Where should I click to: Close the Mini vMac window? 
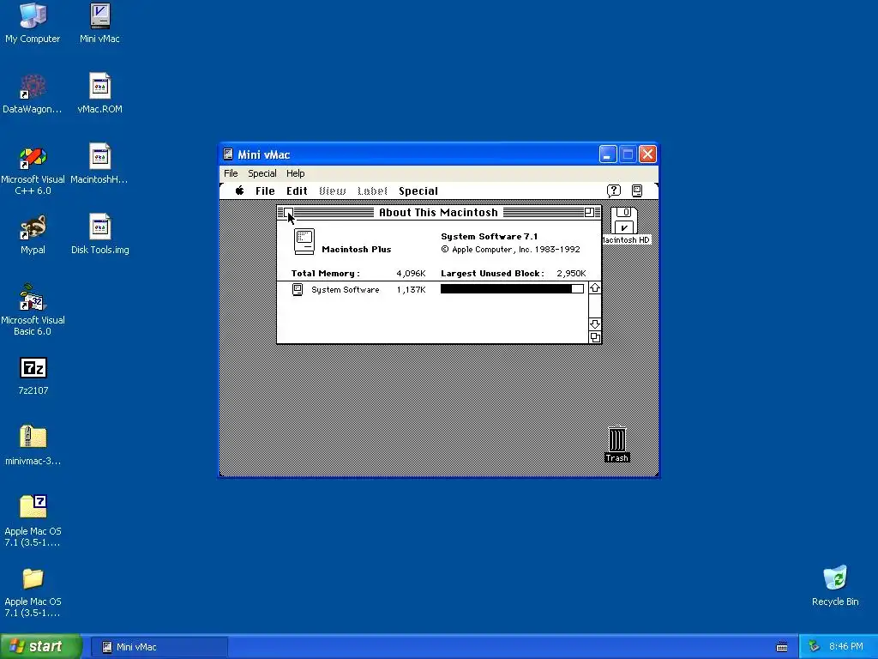648,154
